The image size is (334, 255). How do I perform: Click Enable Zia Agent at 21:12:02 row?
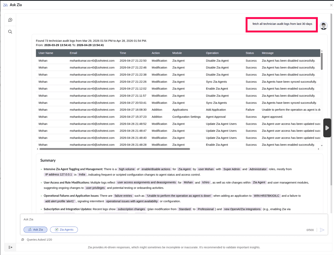pos(217,89)
